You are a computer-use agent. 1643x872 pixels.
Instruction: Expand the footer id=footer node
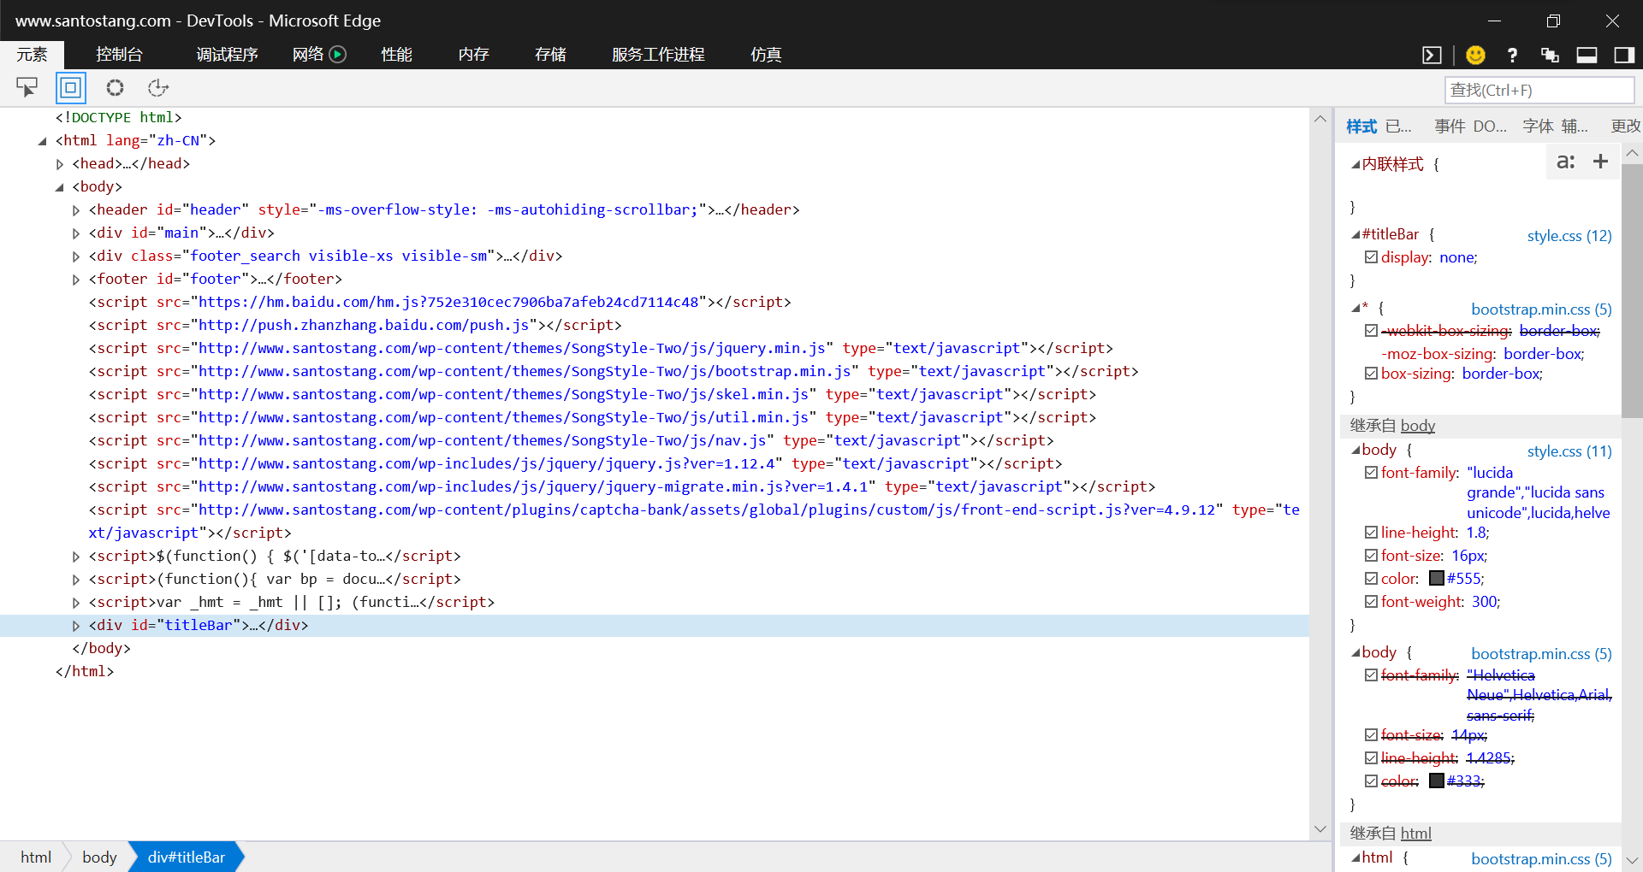click(x=76, y=280)
